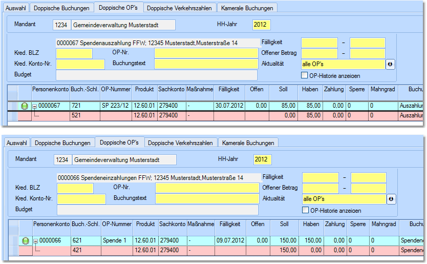
Task: Collapse the 0000067 Personenkonto row
Action: (35, 106)
